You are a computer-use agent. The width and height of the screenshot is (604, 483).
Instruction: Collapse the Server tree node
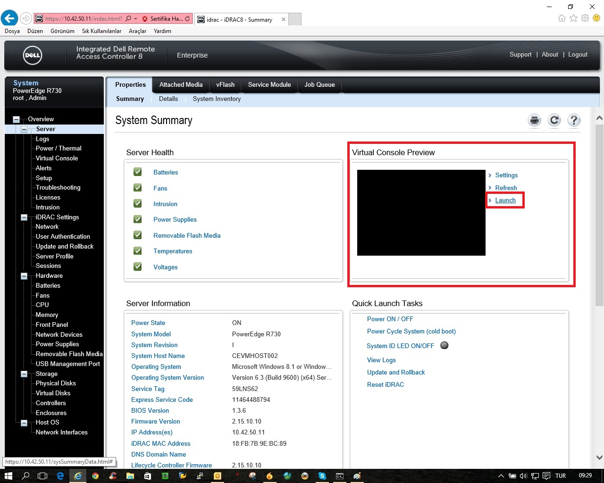pyautogui.click(x=24, y=129)
